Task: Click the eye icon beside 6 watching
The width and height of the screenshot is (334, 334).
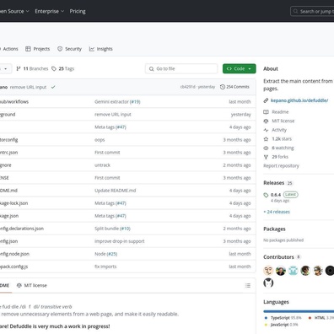Action: [x=266, y=148]
